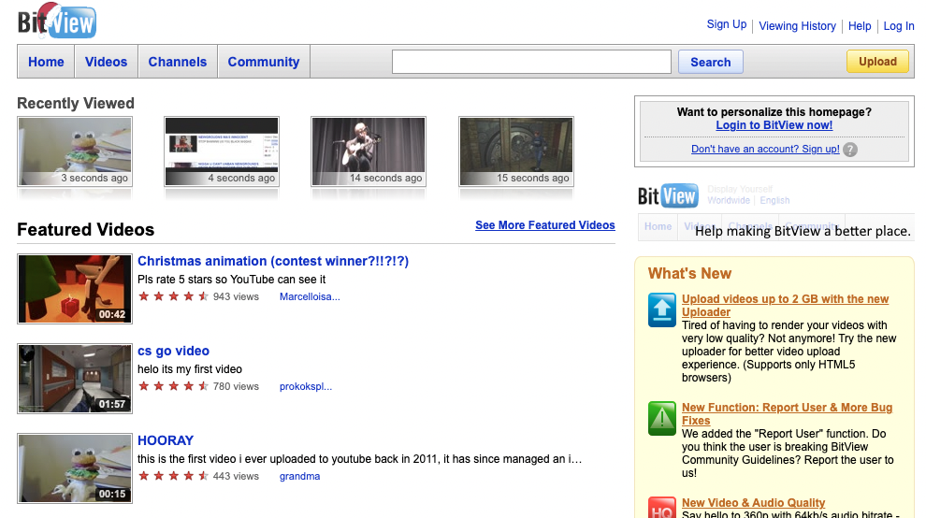Open See More Featured Videos link

(545, 225)
